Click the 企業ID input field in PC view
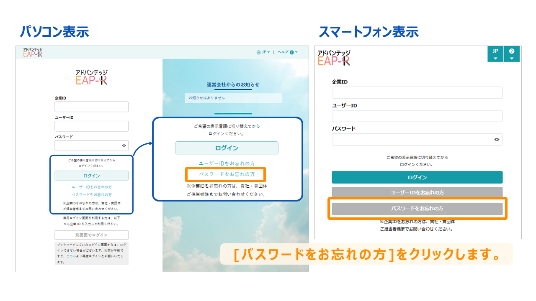The image size is (536, 301). tap(92, 107)
